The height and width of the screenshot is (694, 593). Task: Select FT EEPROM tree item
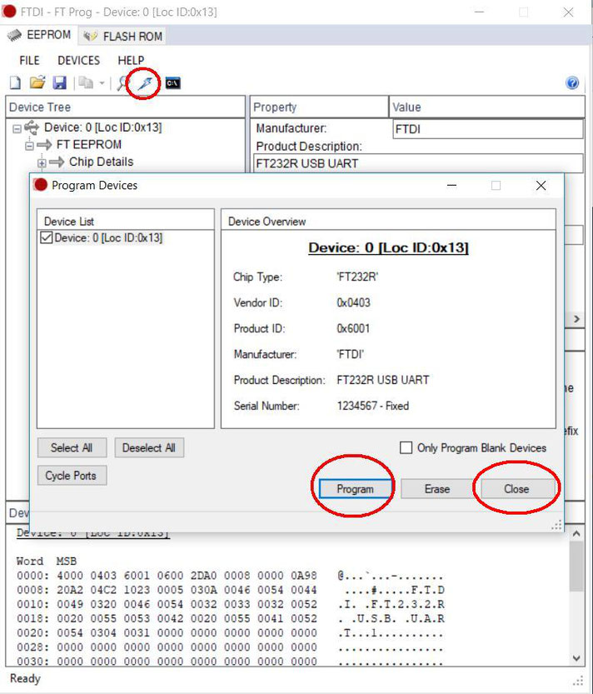point(88,145)
